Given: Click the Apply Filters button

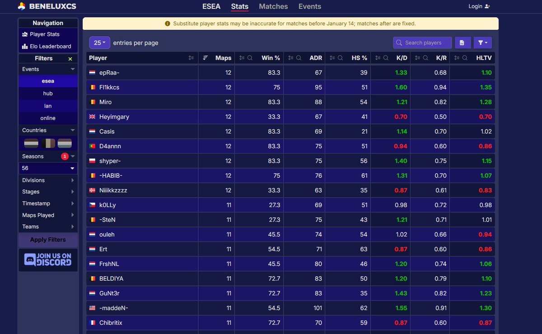Looking at the screenshot, I should [48, 240].
